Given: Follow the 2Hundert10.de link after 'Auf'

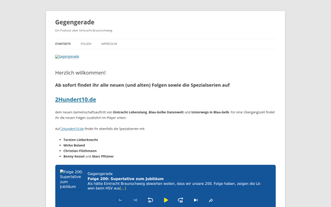Looking at the screenshot, I should (x=72, y=129).
